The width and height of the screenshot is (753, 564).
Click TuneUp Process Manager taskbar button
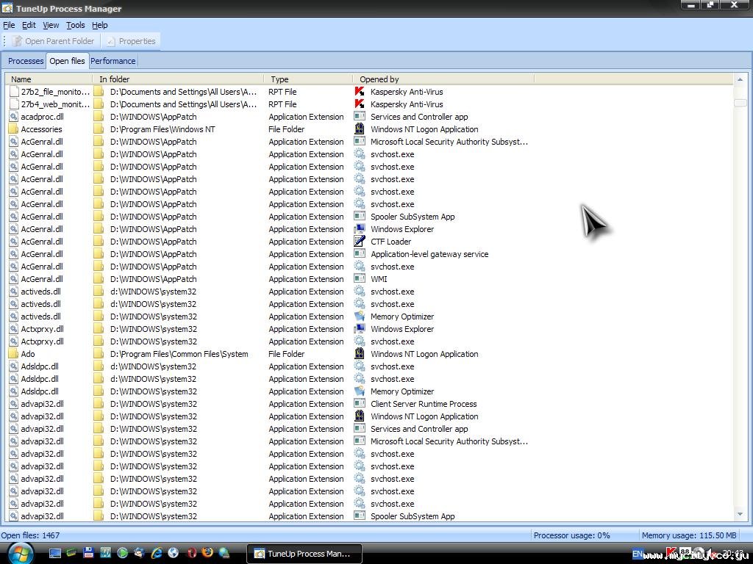[304, 554]
